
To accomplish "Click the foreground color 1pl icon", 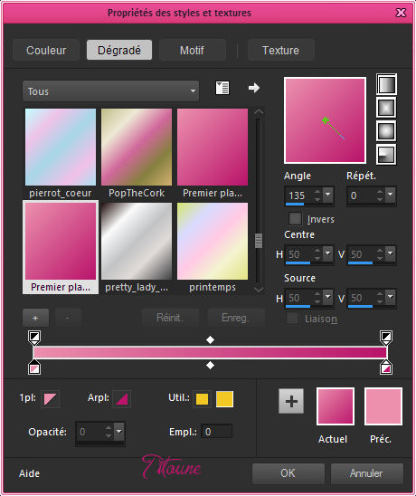I will click(x=51, y=399).
